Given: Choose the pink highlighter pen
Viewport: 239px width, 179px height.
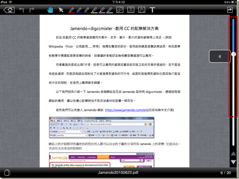Looking at the screenshot, I should pos(102,10).
